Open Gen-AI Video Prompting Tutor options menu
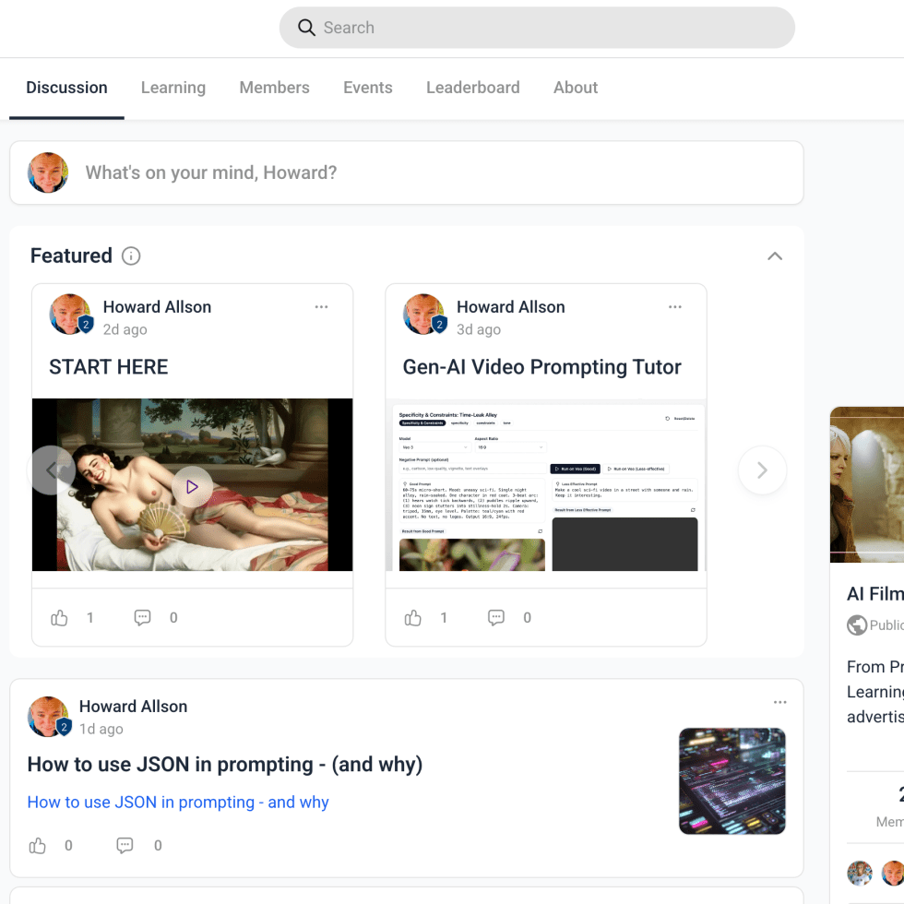 pyautogui.click(x=675, y=307)
